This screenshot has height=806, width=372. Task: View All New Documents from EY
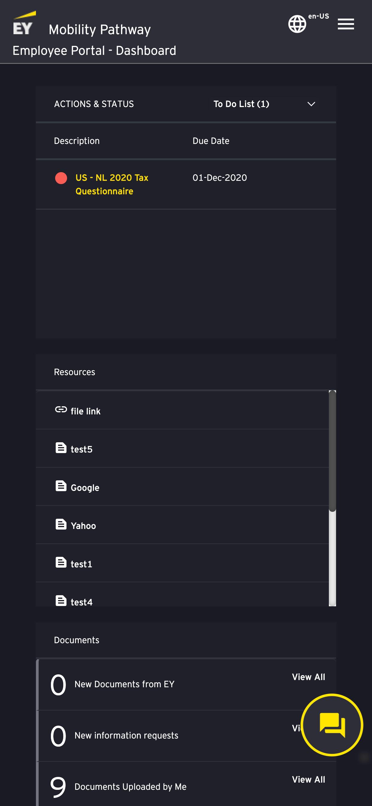(x=309, y=677)
